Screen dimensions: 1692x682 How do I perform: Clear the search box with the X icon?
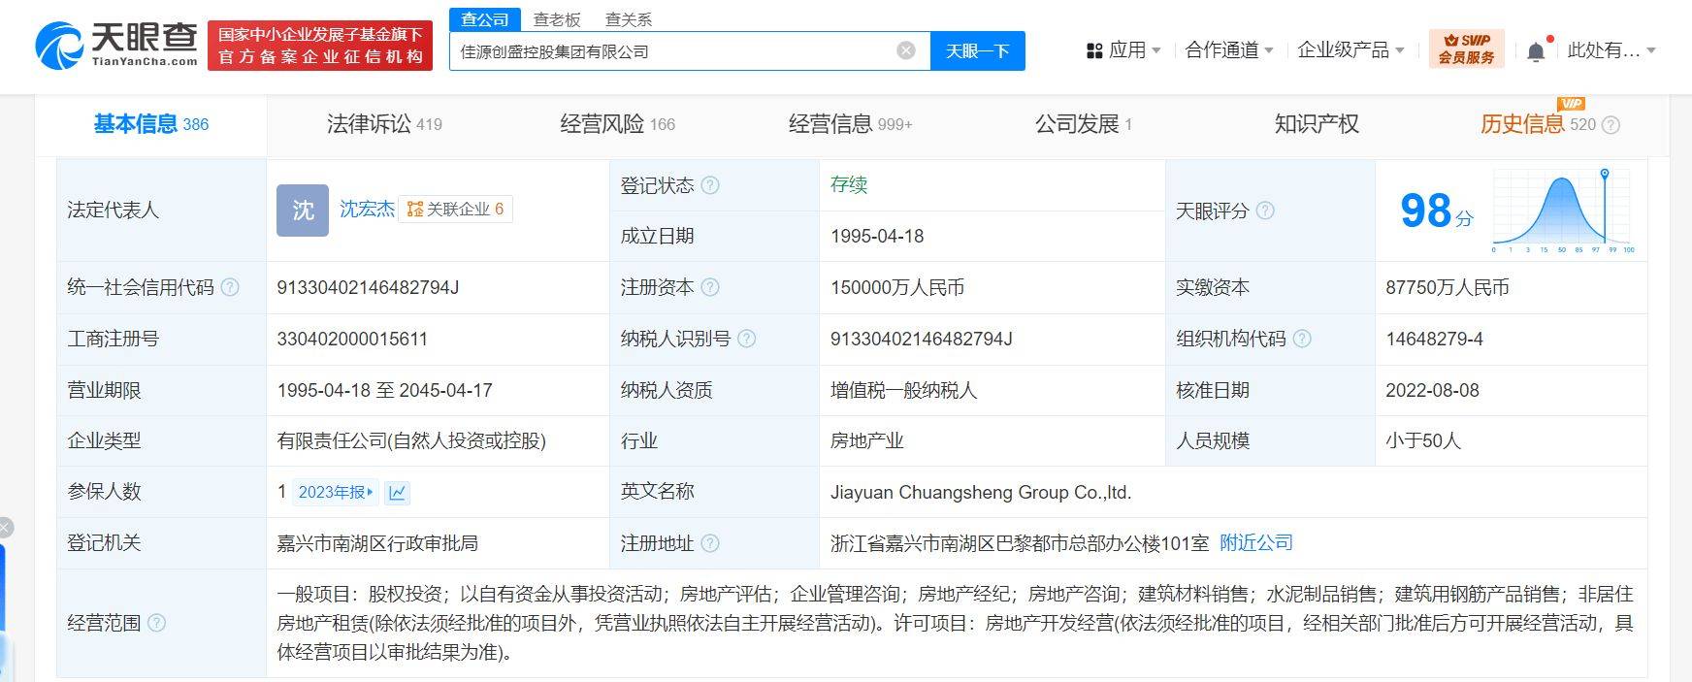905,50
